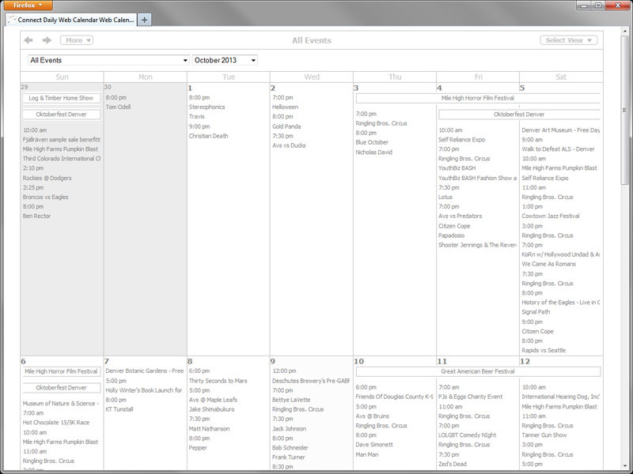
Task: Open the Bettye LaVette event
Action: tap(291, 400)
